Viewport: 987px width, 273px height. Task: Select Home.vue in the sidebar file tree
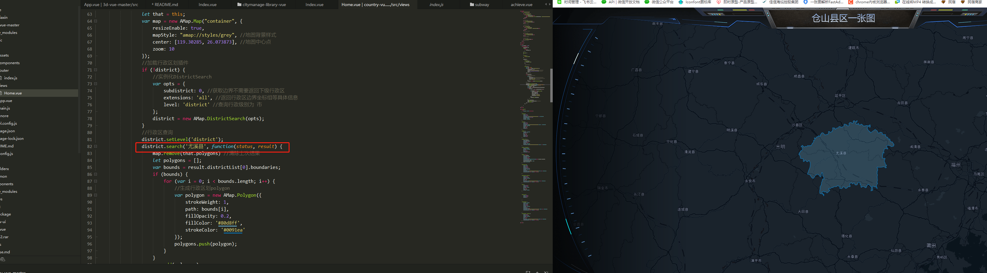38,93
